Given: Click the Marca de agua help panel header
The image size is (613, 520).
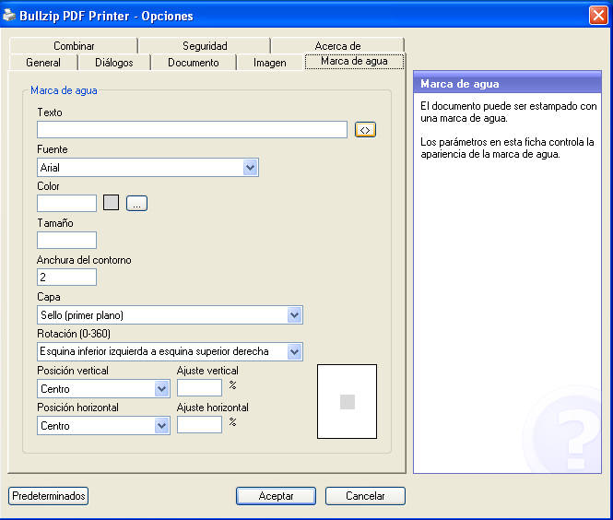Looking at the screenshot, I should (x=507, y=82).
